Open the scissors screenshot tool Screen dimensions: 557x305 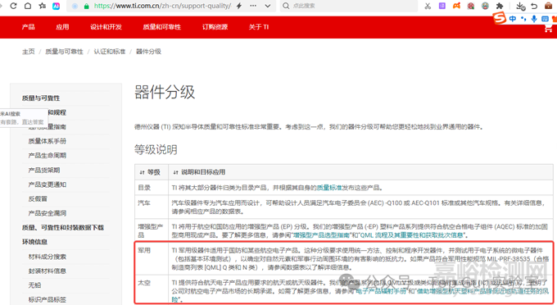[428, 6]
